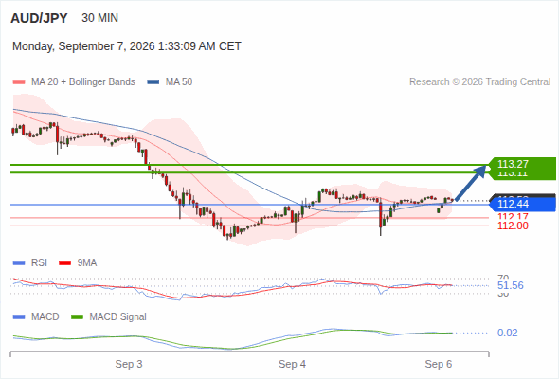Click the green MACD Signal legend swatch
Screen dimensions: 559x379
[x=77, y=317]
